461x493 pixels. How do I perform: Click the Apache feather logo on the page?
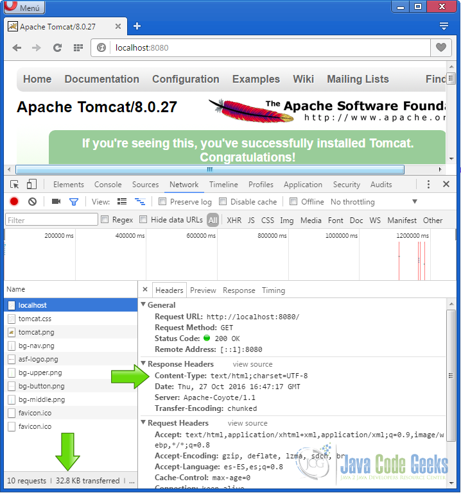pos(251,111)
